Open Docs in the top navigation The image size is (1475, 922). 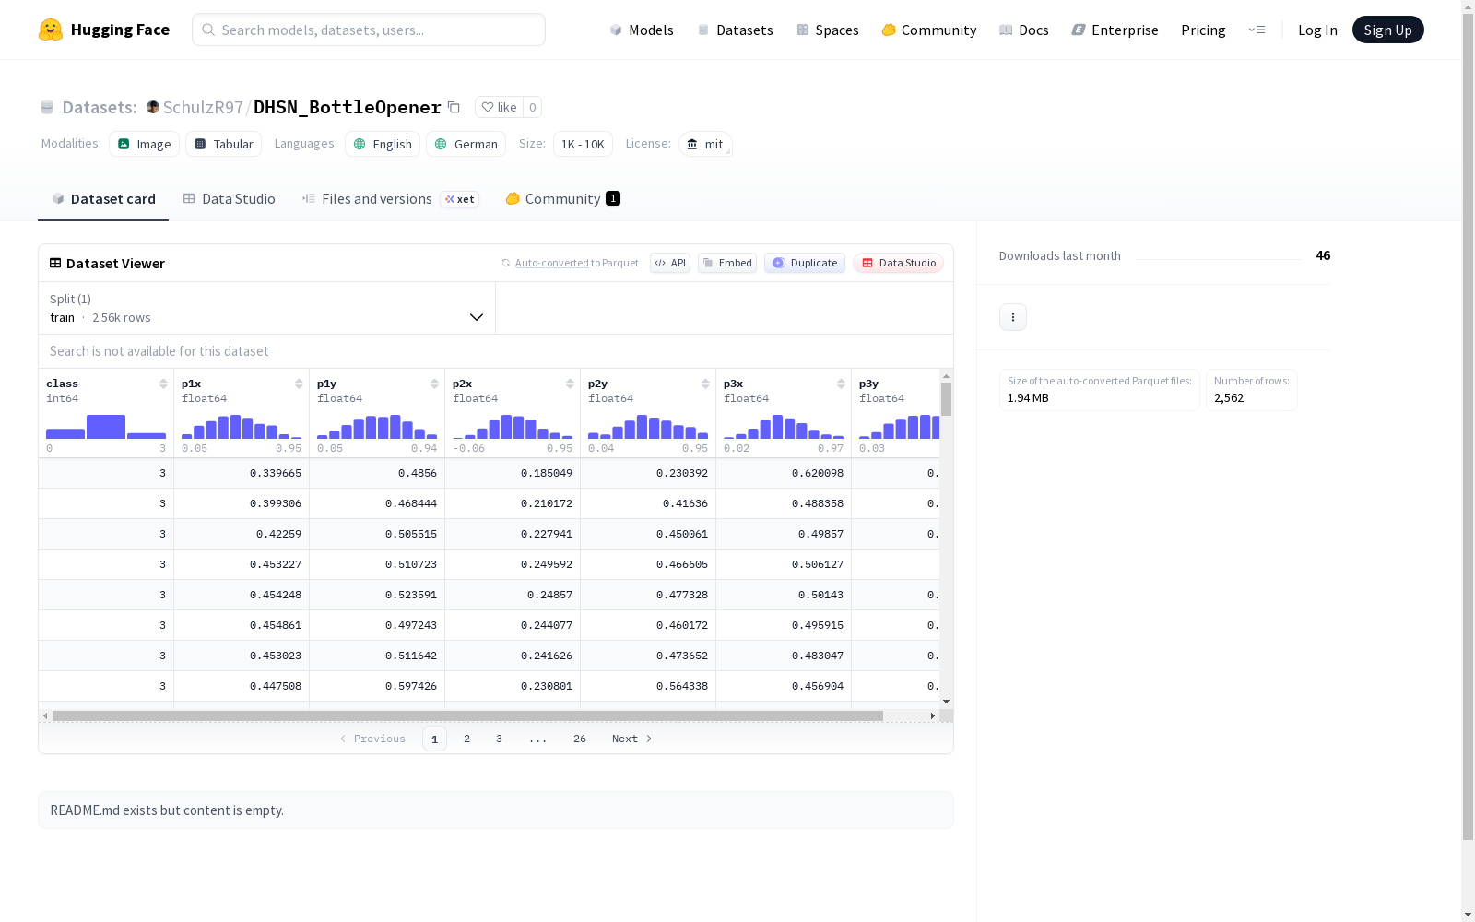click(x=1024, y=30)
